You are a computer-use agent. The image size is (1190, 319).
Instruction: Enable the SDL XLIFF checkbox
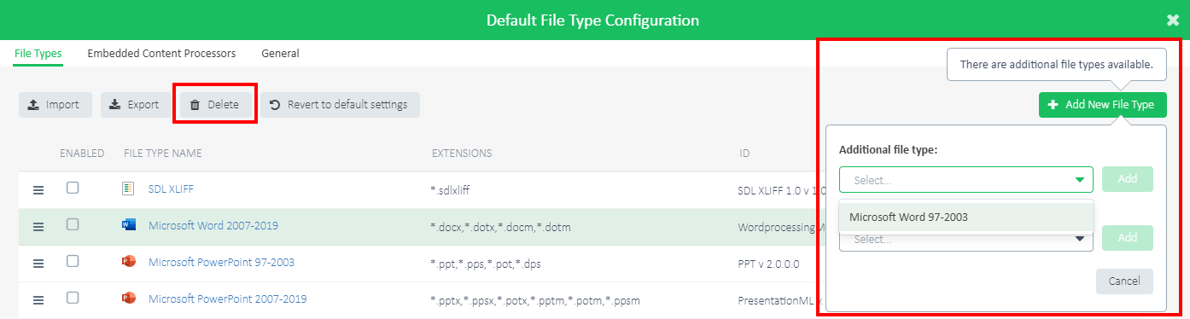73,188
